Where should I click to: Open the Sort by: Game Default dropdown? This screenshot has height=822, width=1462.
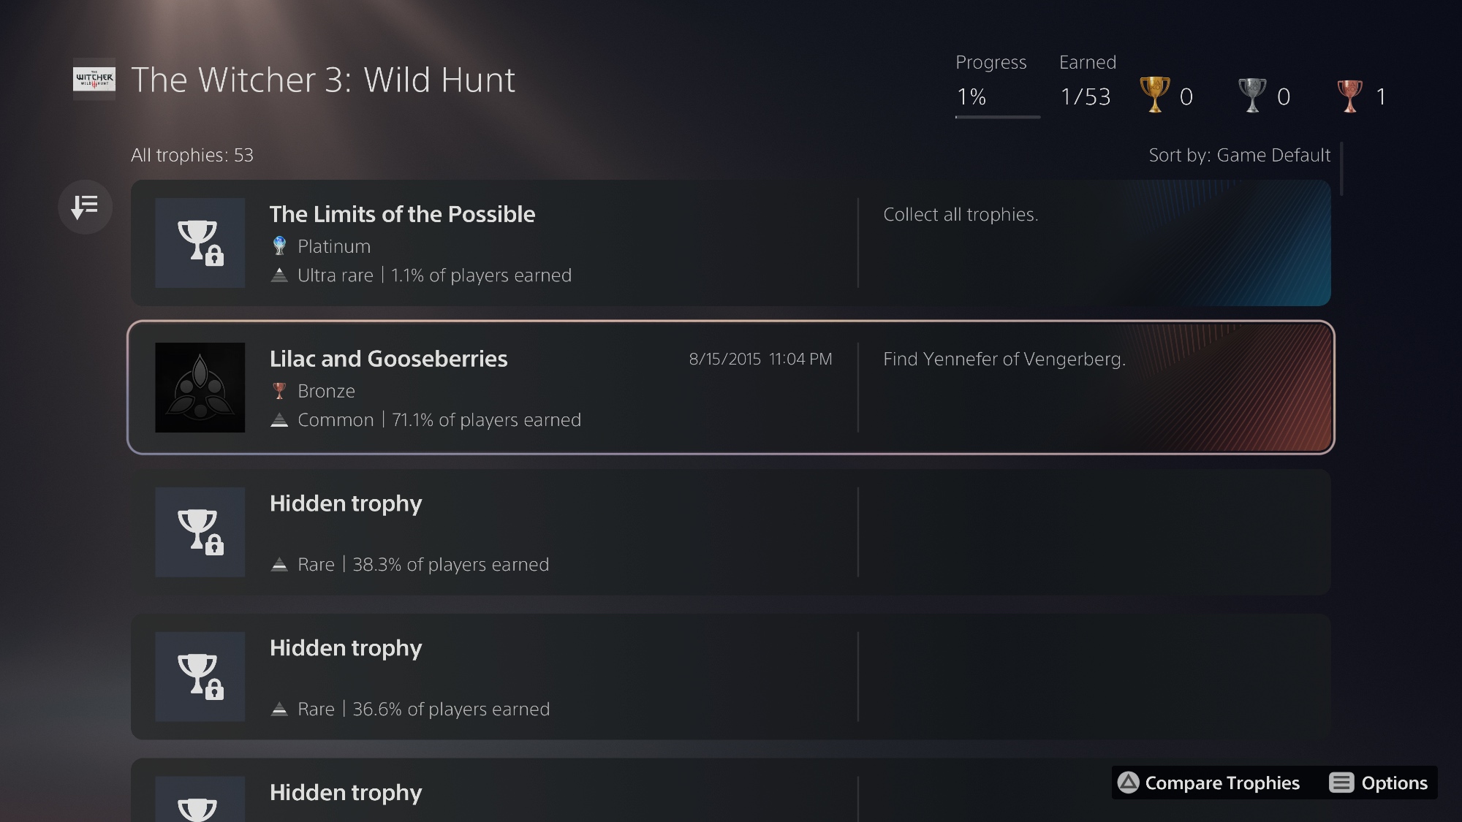1239,155
